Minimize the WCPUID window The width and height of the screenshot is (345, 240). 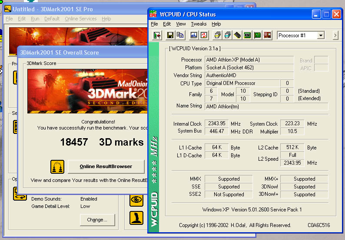click(316, 14)
